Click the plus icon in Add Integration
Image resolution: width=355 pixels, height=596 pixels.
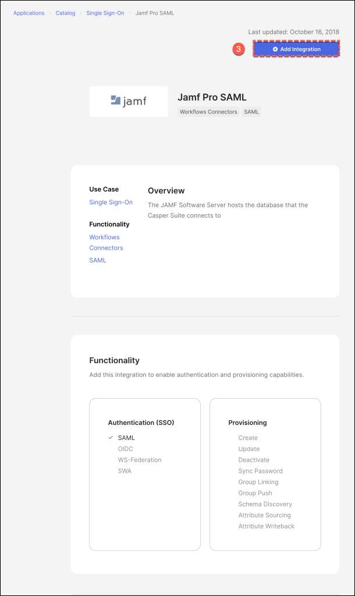[275, 49]
